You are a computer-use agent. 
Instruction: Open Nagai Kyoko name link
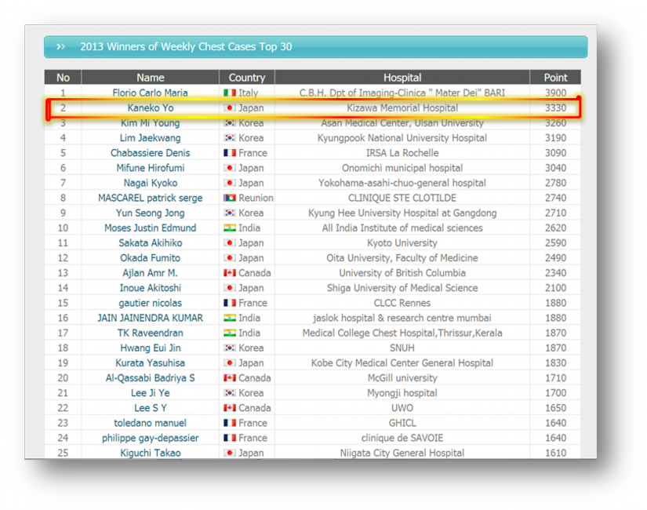(151, 183)
